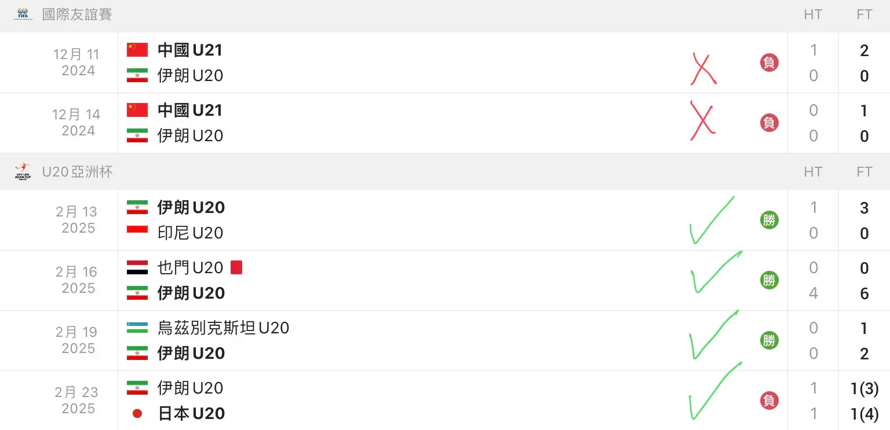Image resolution: width=890 pixels, height=430 pixels.
Task: Click the U20 Asian Cup logo icon
Action: coord(23,171)
